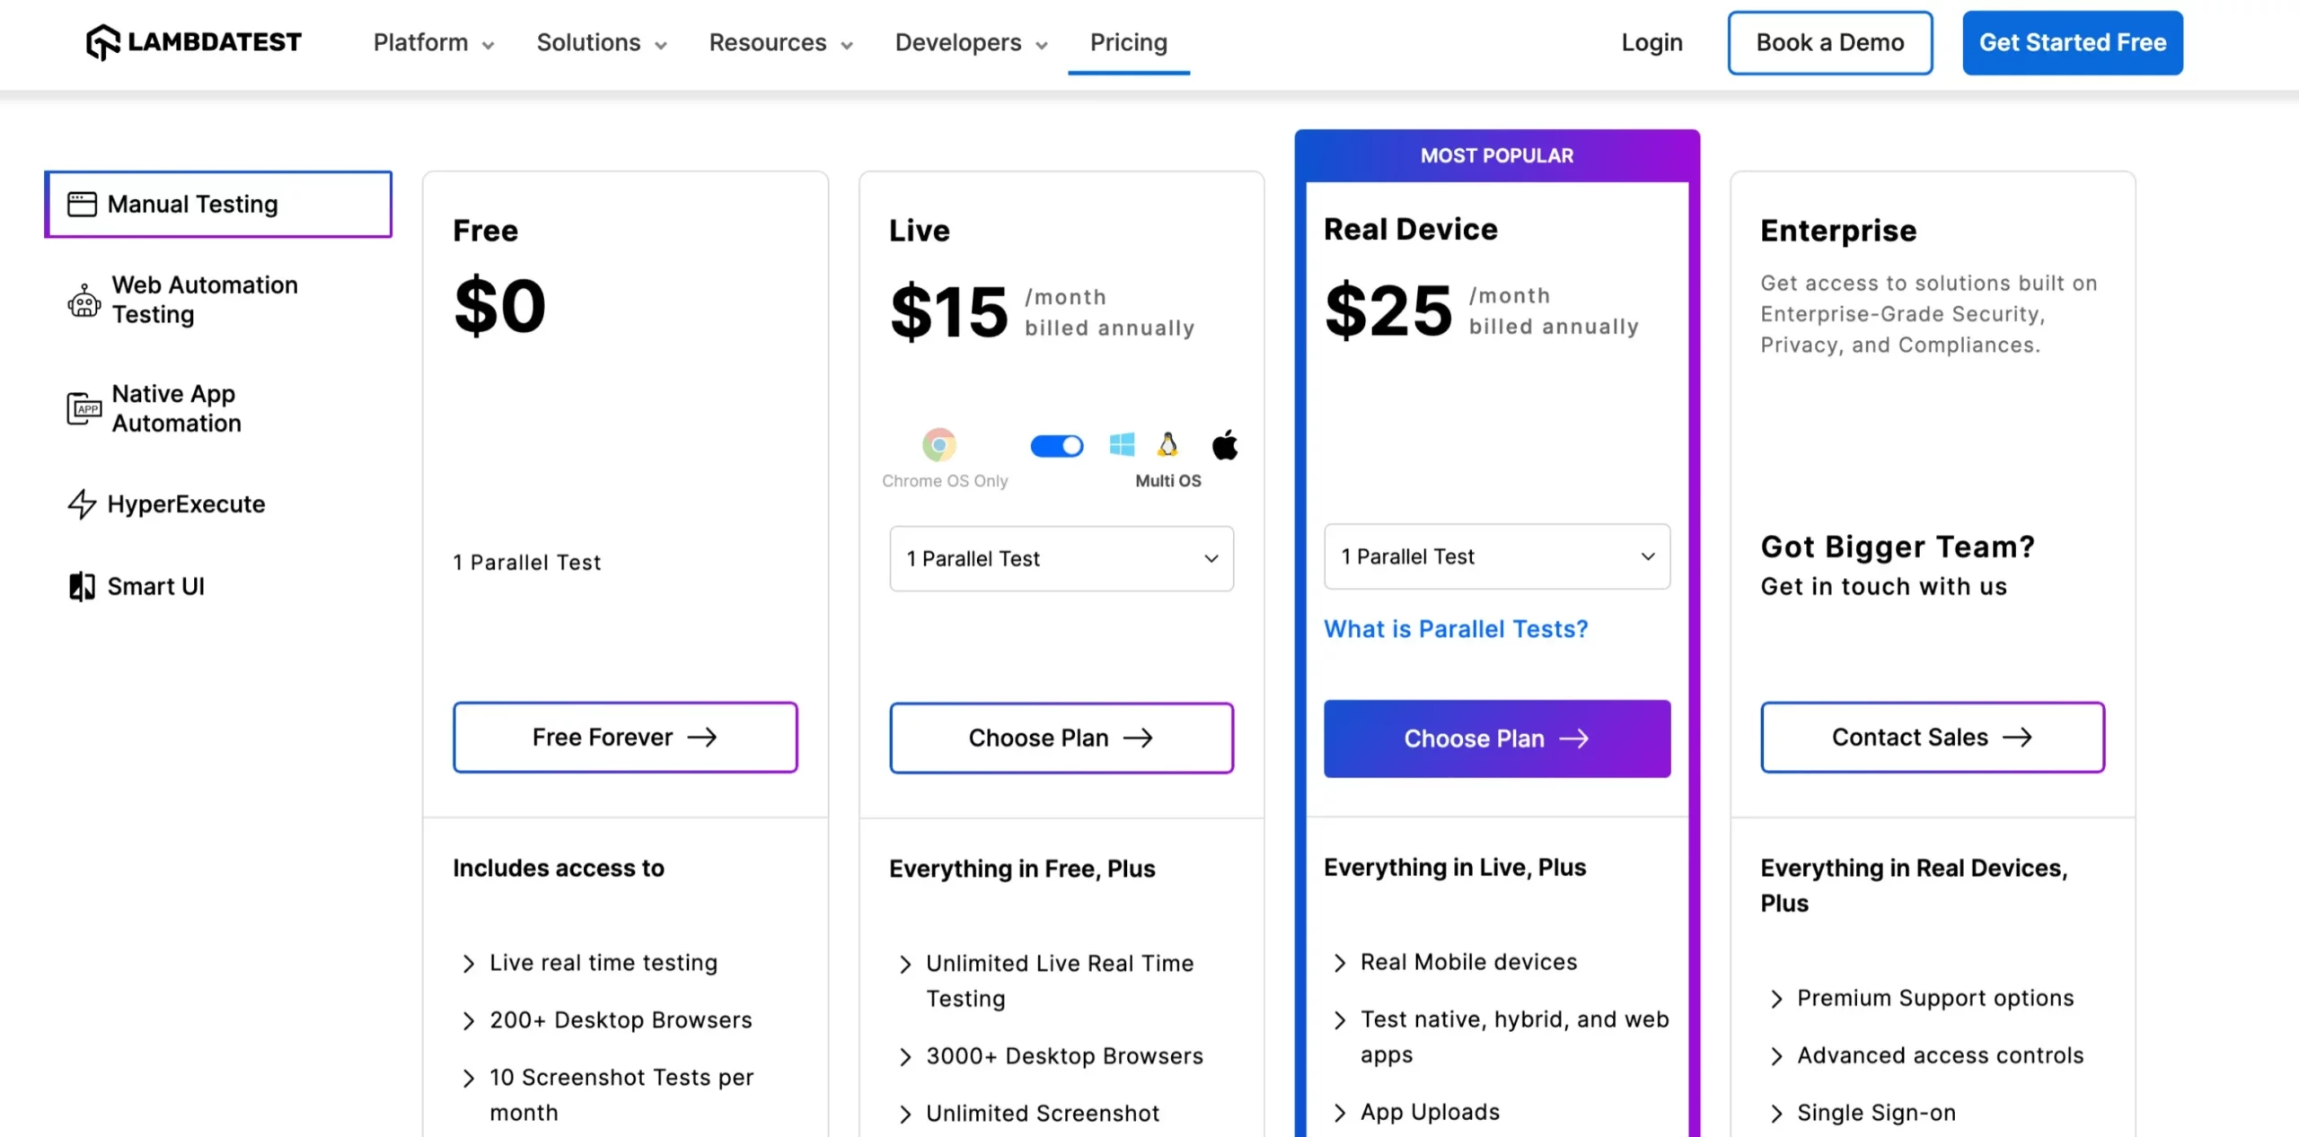This screenshot has width=2299, height=1137.
Task: Click the Windows icon in the Live card
Action: pos(1121,444)
